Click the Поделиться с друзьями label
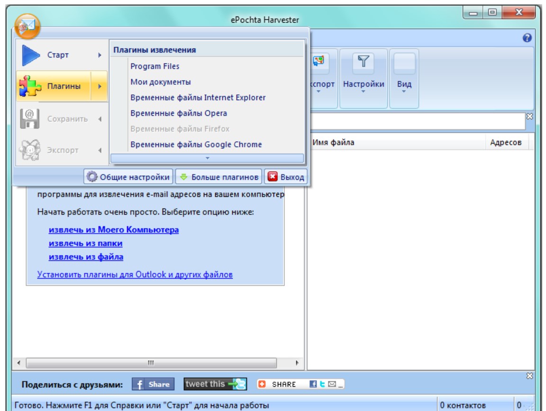 point(72,384)
